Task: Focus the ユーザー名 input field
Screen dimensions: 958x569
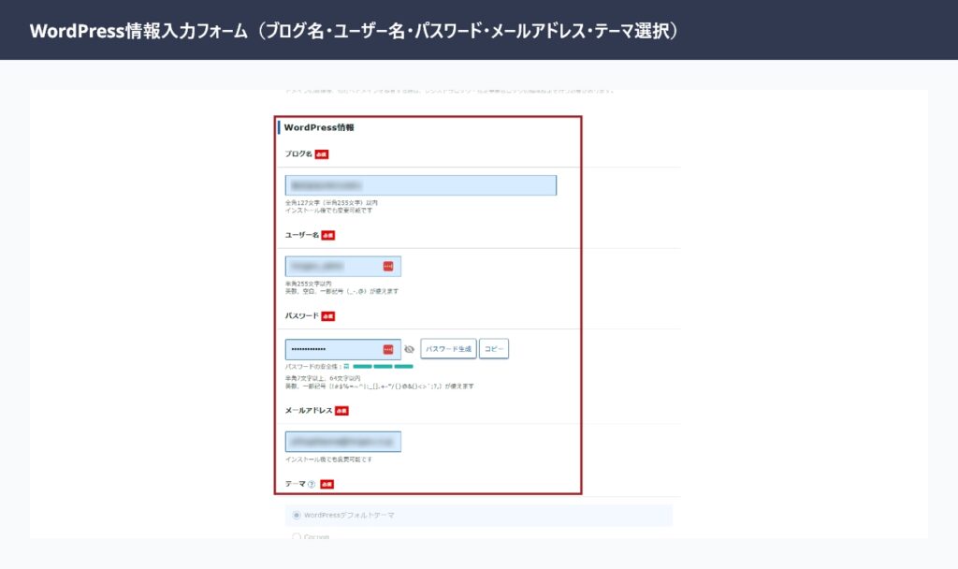Action: 343,266
